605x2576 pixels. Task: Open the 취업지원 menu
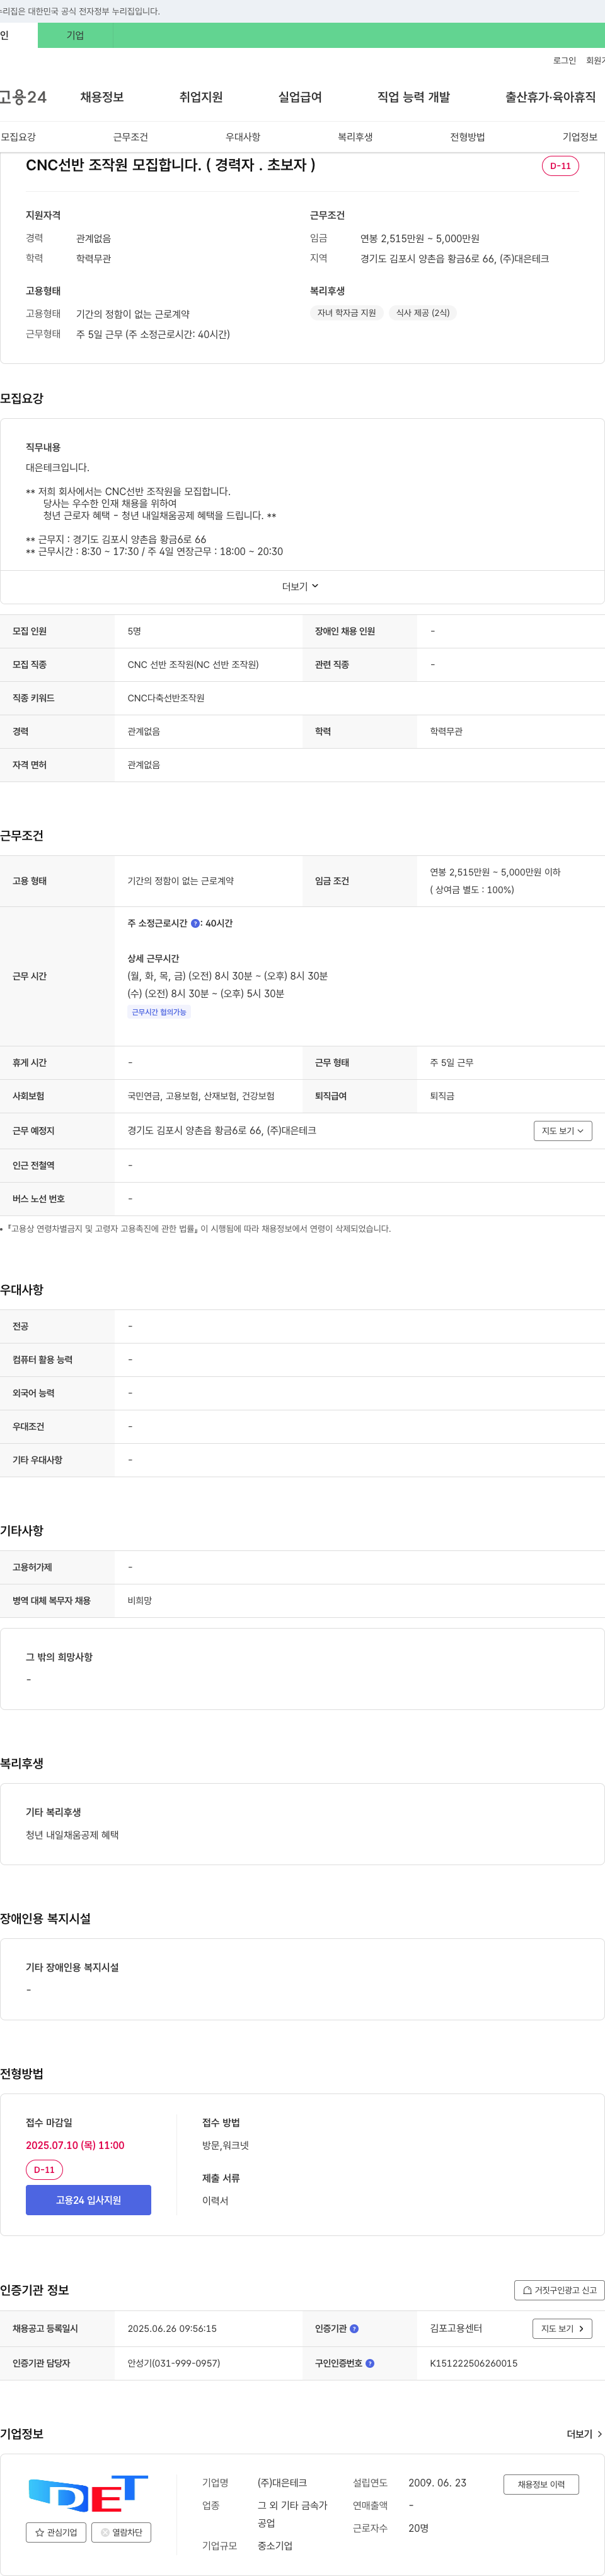(200, 97)
